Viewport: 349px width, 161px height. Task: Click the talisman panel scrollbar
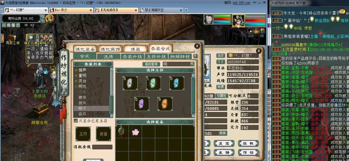(x=193, y=95)
